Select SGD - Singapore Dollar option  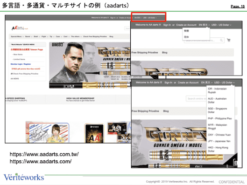(218, 110)
